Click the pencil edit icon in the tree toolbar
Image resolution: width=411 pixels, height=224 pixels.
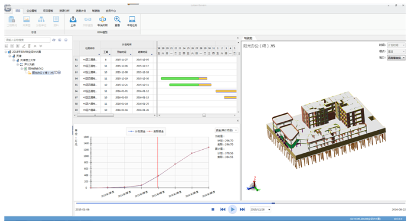[x=24, y=46]
